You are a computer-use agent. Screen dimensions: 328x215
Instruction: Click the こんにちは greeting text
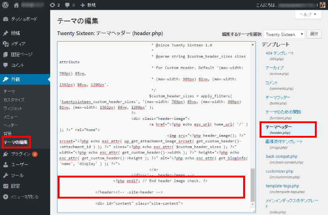(266, 5)
